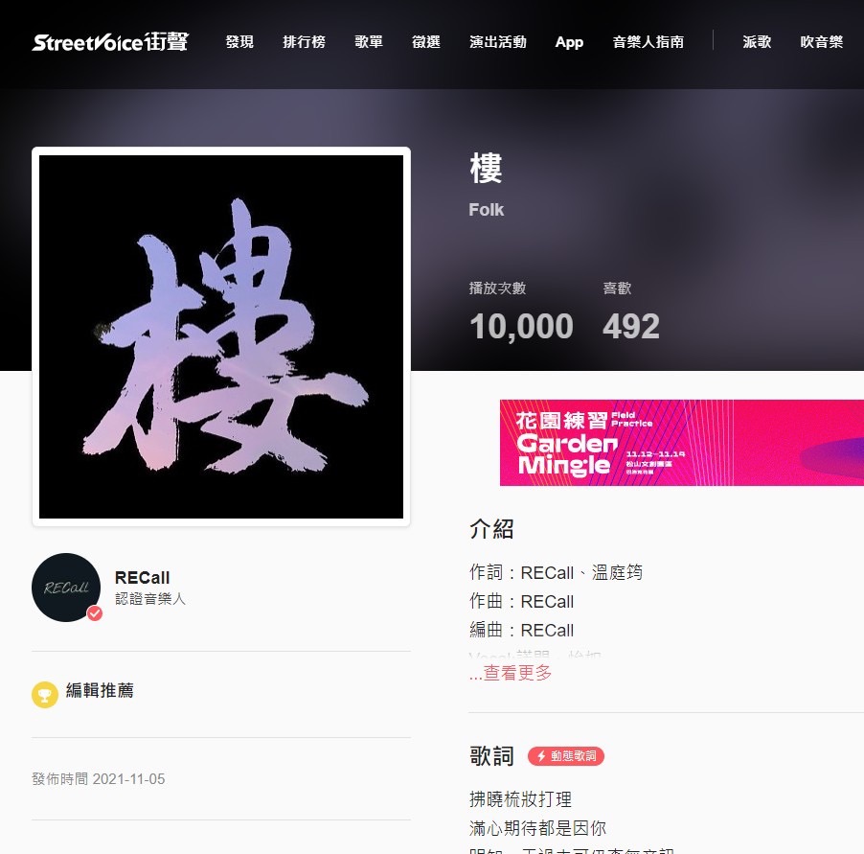Image resolution: width=864 pixels, height=854 pixels.
Task: Open the App page link
Action: click(569, 42)
